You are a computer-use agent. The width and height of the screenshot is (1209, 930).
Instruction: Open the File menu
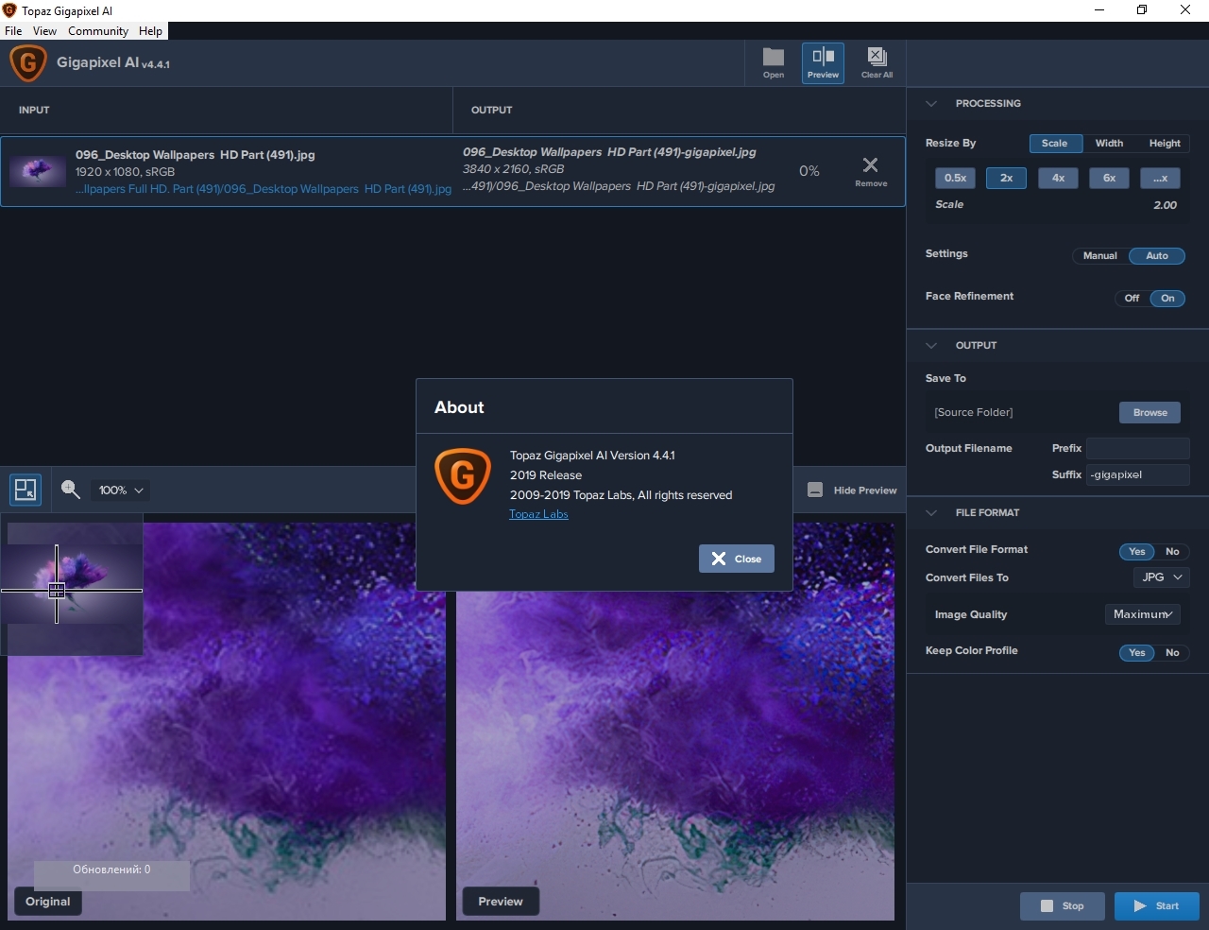pos(13,31)
